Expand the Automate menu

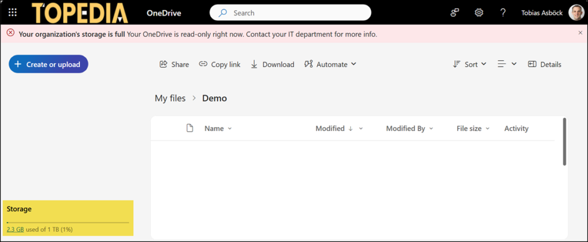coord(330,64)
